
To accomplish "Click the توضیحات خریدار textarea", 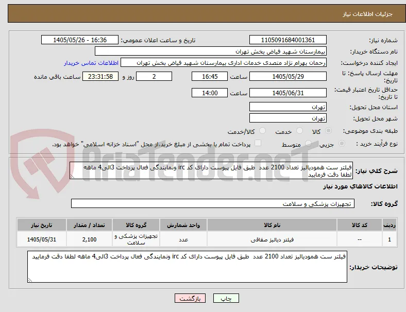I will coord(187,267).
